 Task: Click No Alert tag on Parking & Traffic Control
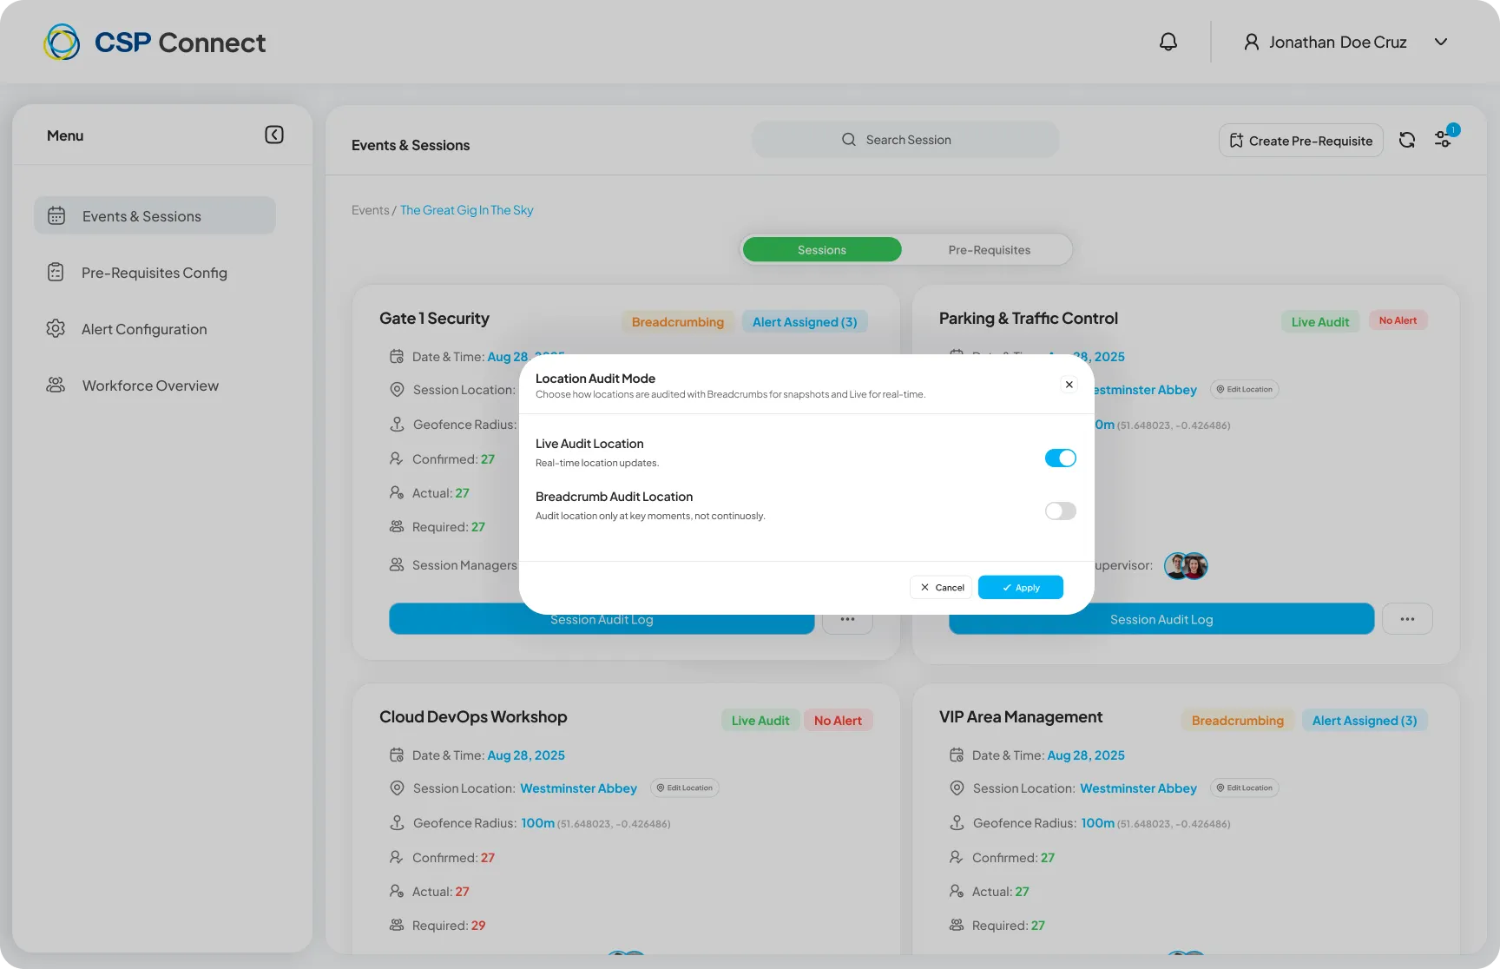pos(1398,320)
